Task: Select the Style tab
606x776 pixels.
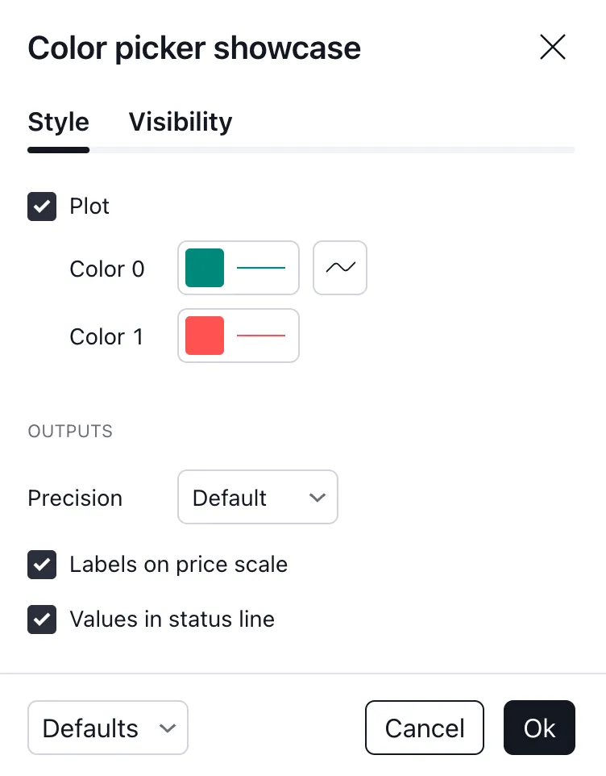Action: tap(58, 122)
